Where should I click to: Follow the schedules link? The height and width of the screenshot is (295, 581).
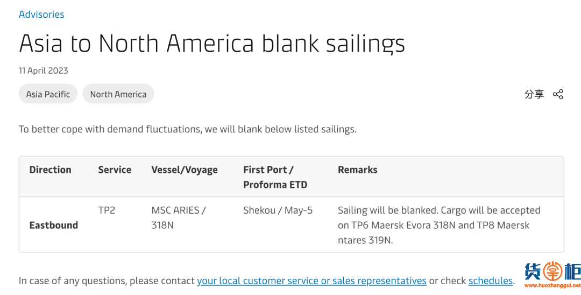click(490, 280)
